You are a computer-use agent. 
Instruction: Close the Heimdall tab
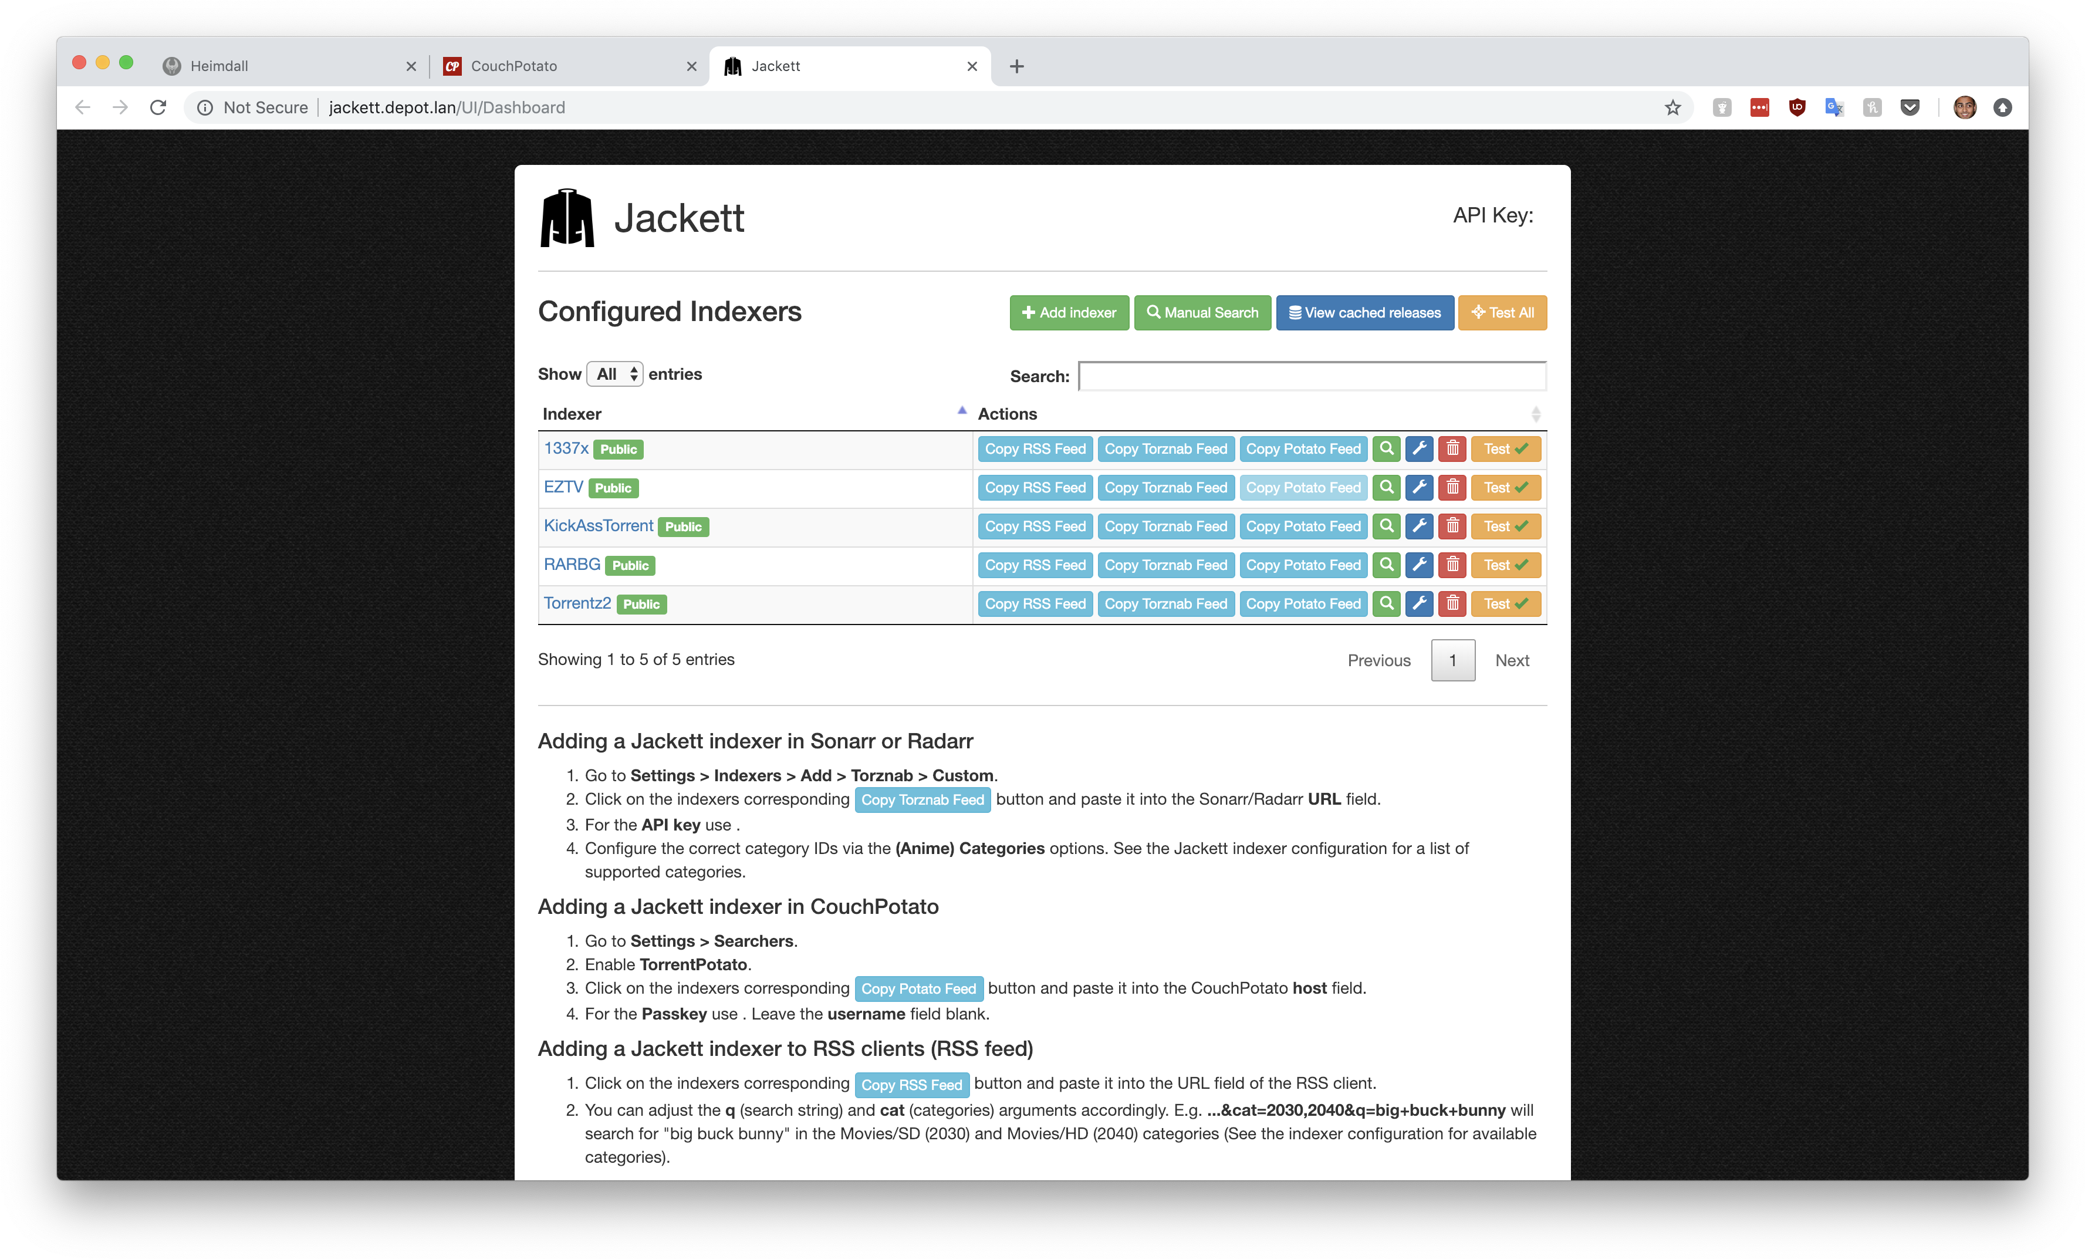411,66
